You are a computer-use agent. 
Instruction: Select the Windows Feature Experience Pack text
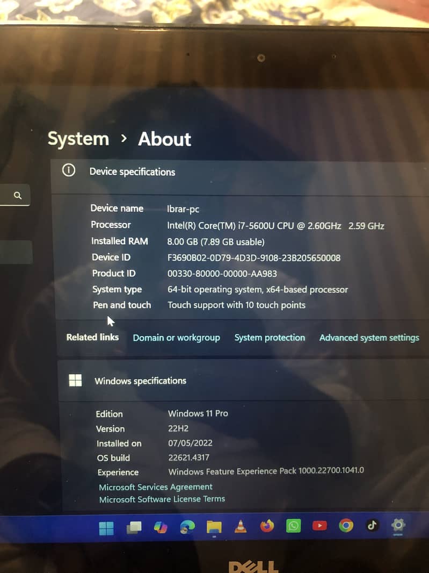266,471
